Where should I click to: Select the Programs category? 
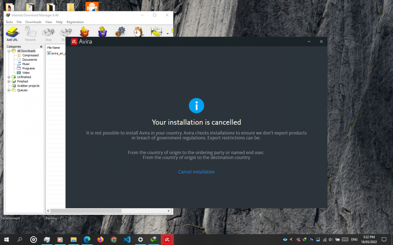(28, 68)
